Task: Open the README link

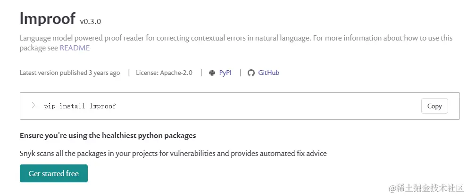Action: click(x=75, y=48)
